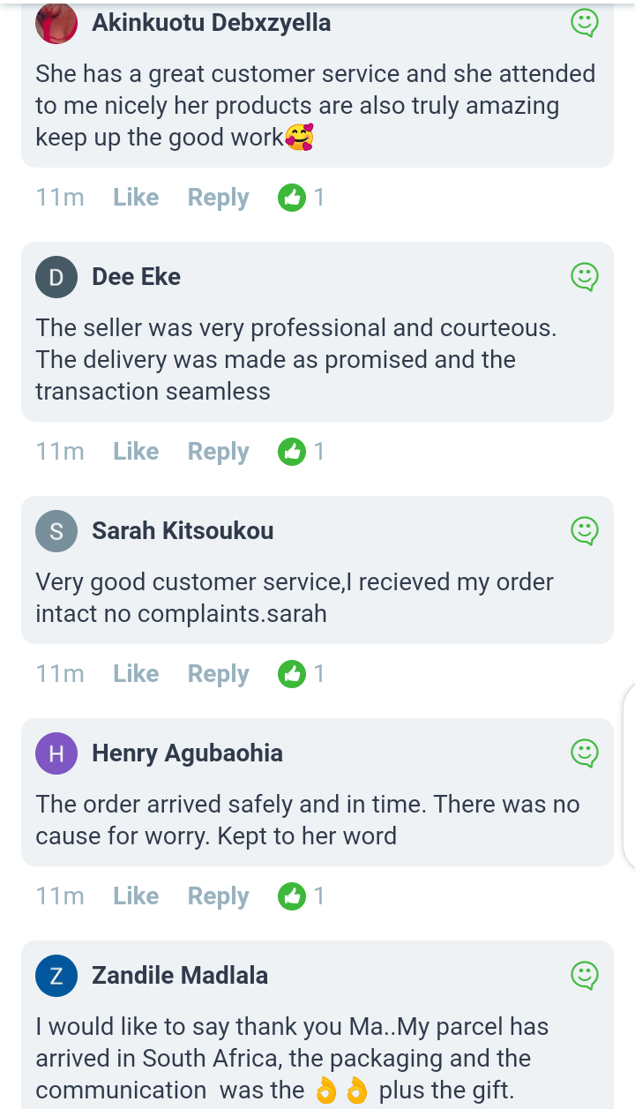Open Dee Eke's profile via name
Screen dimensions: 635x1109
click(136, 277)
